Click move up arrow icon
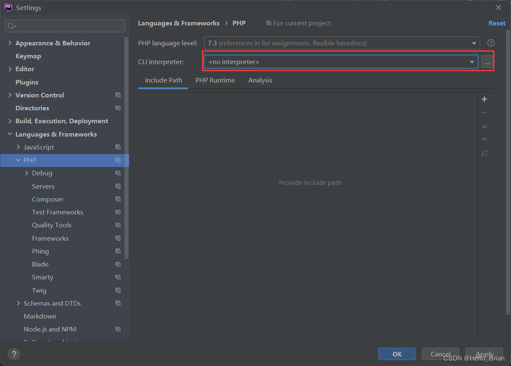Image resolution: width=511 pixels, height=366 pixels. 484,126
